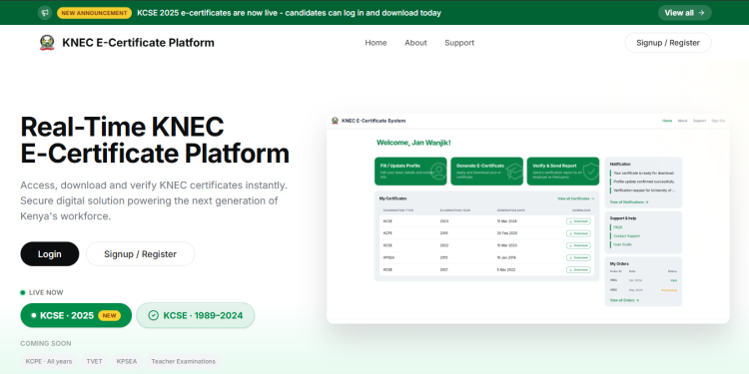Go to the Home nav item

(x=375, y=43)
